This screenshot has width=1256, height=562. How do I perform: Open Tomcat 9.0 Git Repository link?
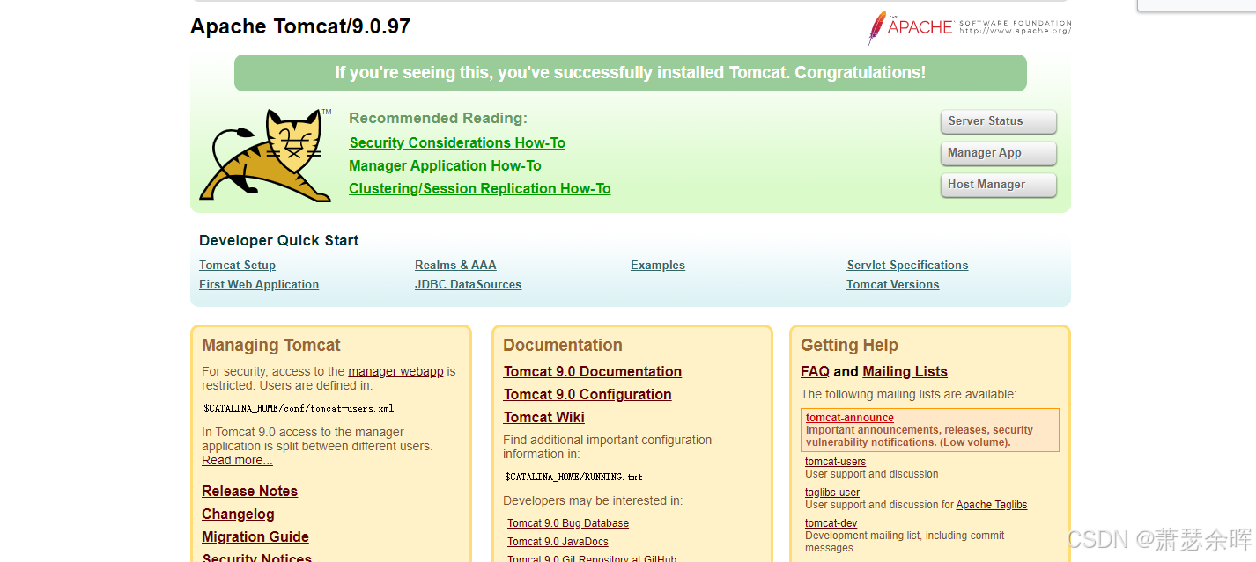click(x=592, y=558)
